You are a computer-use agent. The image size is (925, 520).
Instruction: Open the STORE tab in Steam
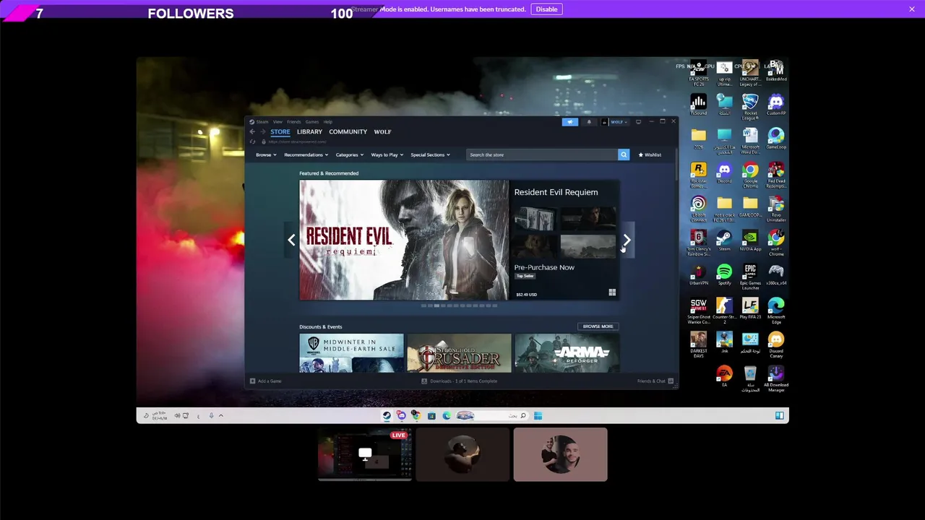tap(280, 132)
